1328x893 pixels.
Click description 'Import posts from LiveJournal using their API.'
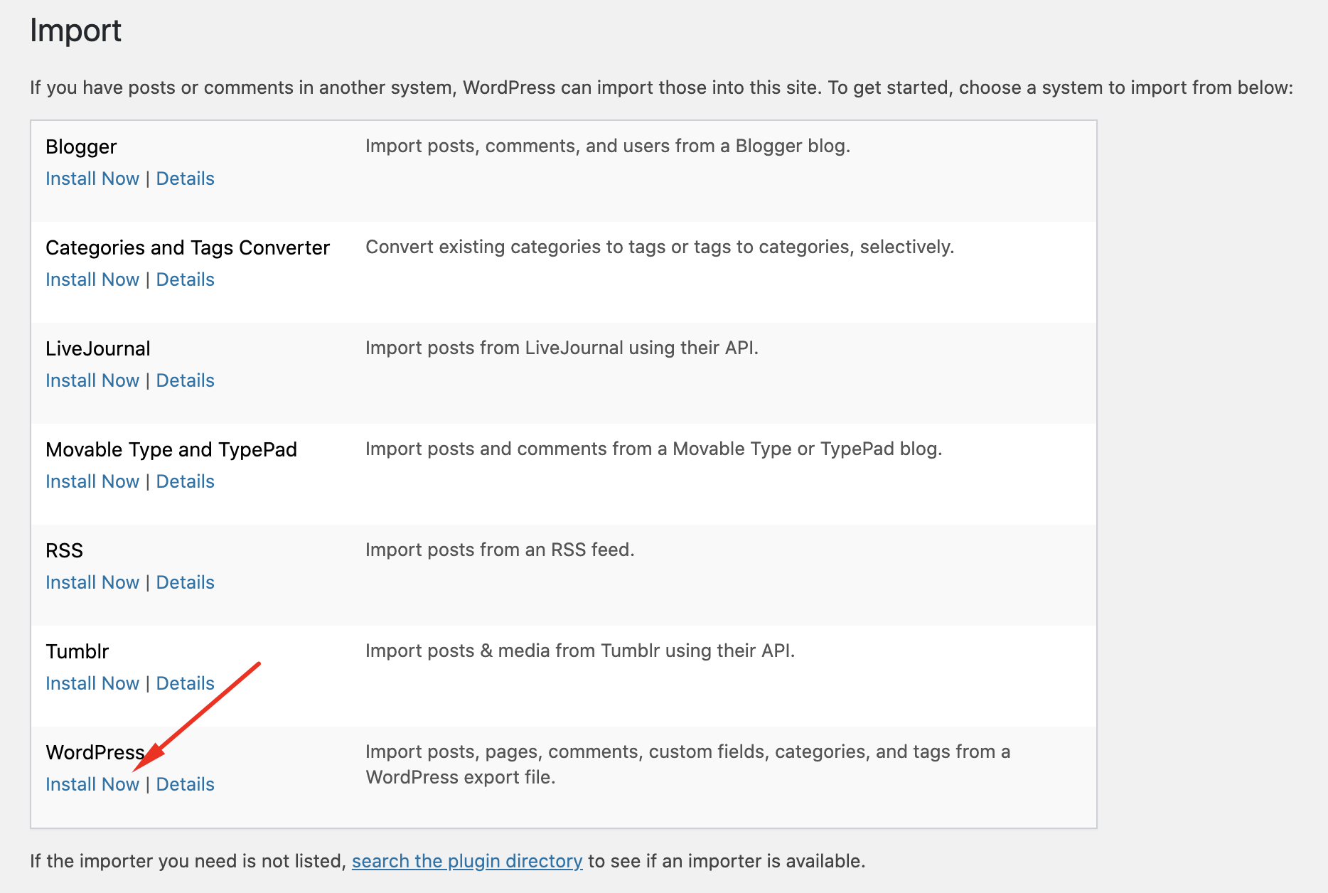click(562, 348)
